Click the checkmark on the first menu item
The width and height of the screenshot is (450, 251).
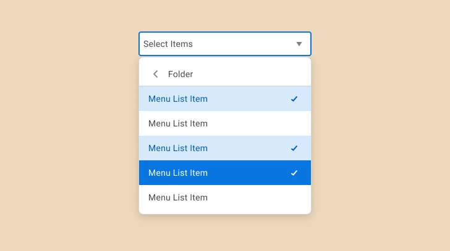pos(294,99)
